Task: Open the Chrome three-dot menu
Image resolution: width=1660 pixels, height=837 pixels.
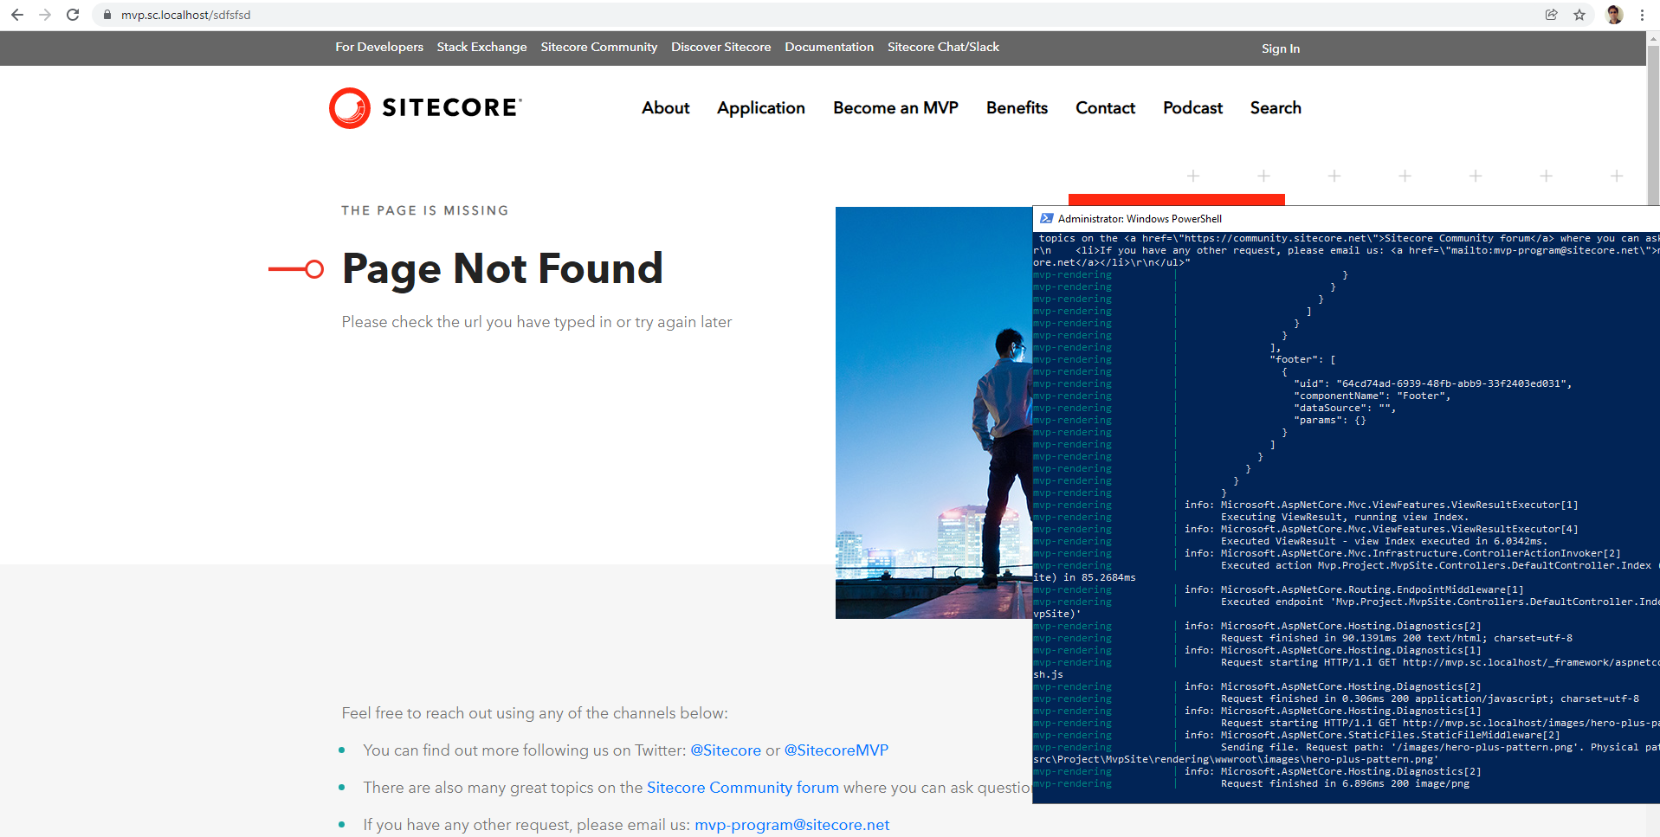Action: (1642, 15)
